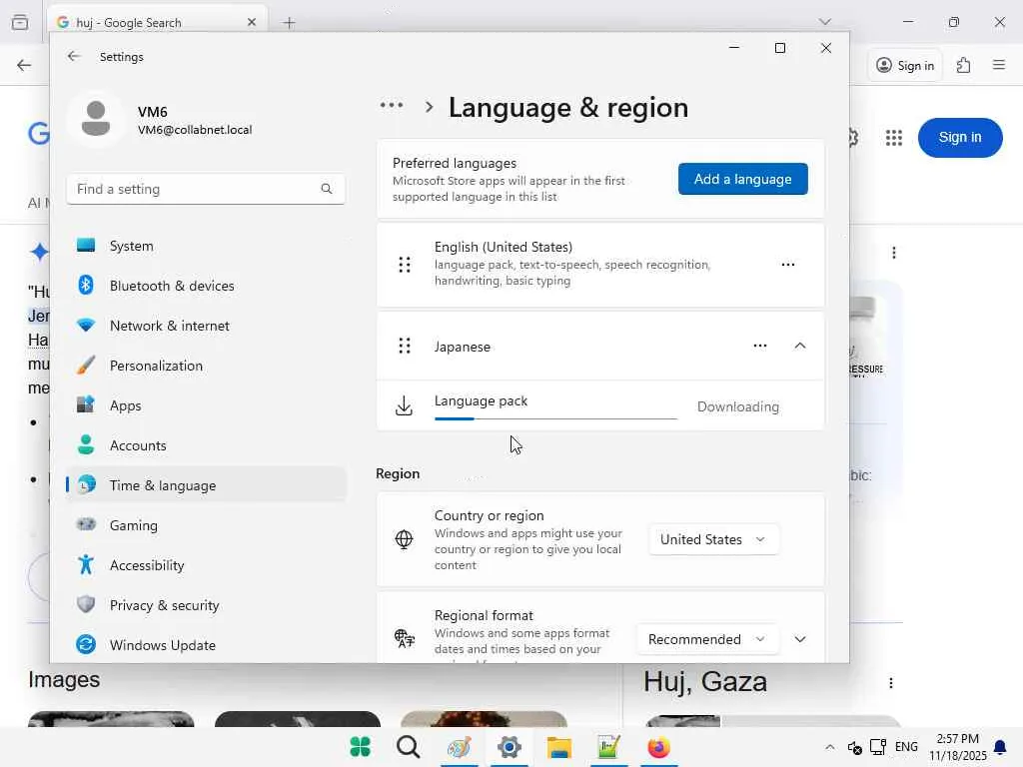Viewport: 1023px width, 767px height.
Task: Grab the drag handle for English (United States)
Action: click(x=405, y=264)
